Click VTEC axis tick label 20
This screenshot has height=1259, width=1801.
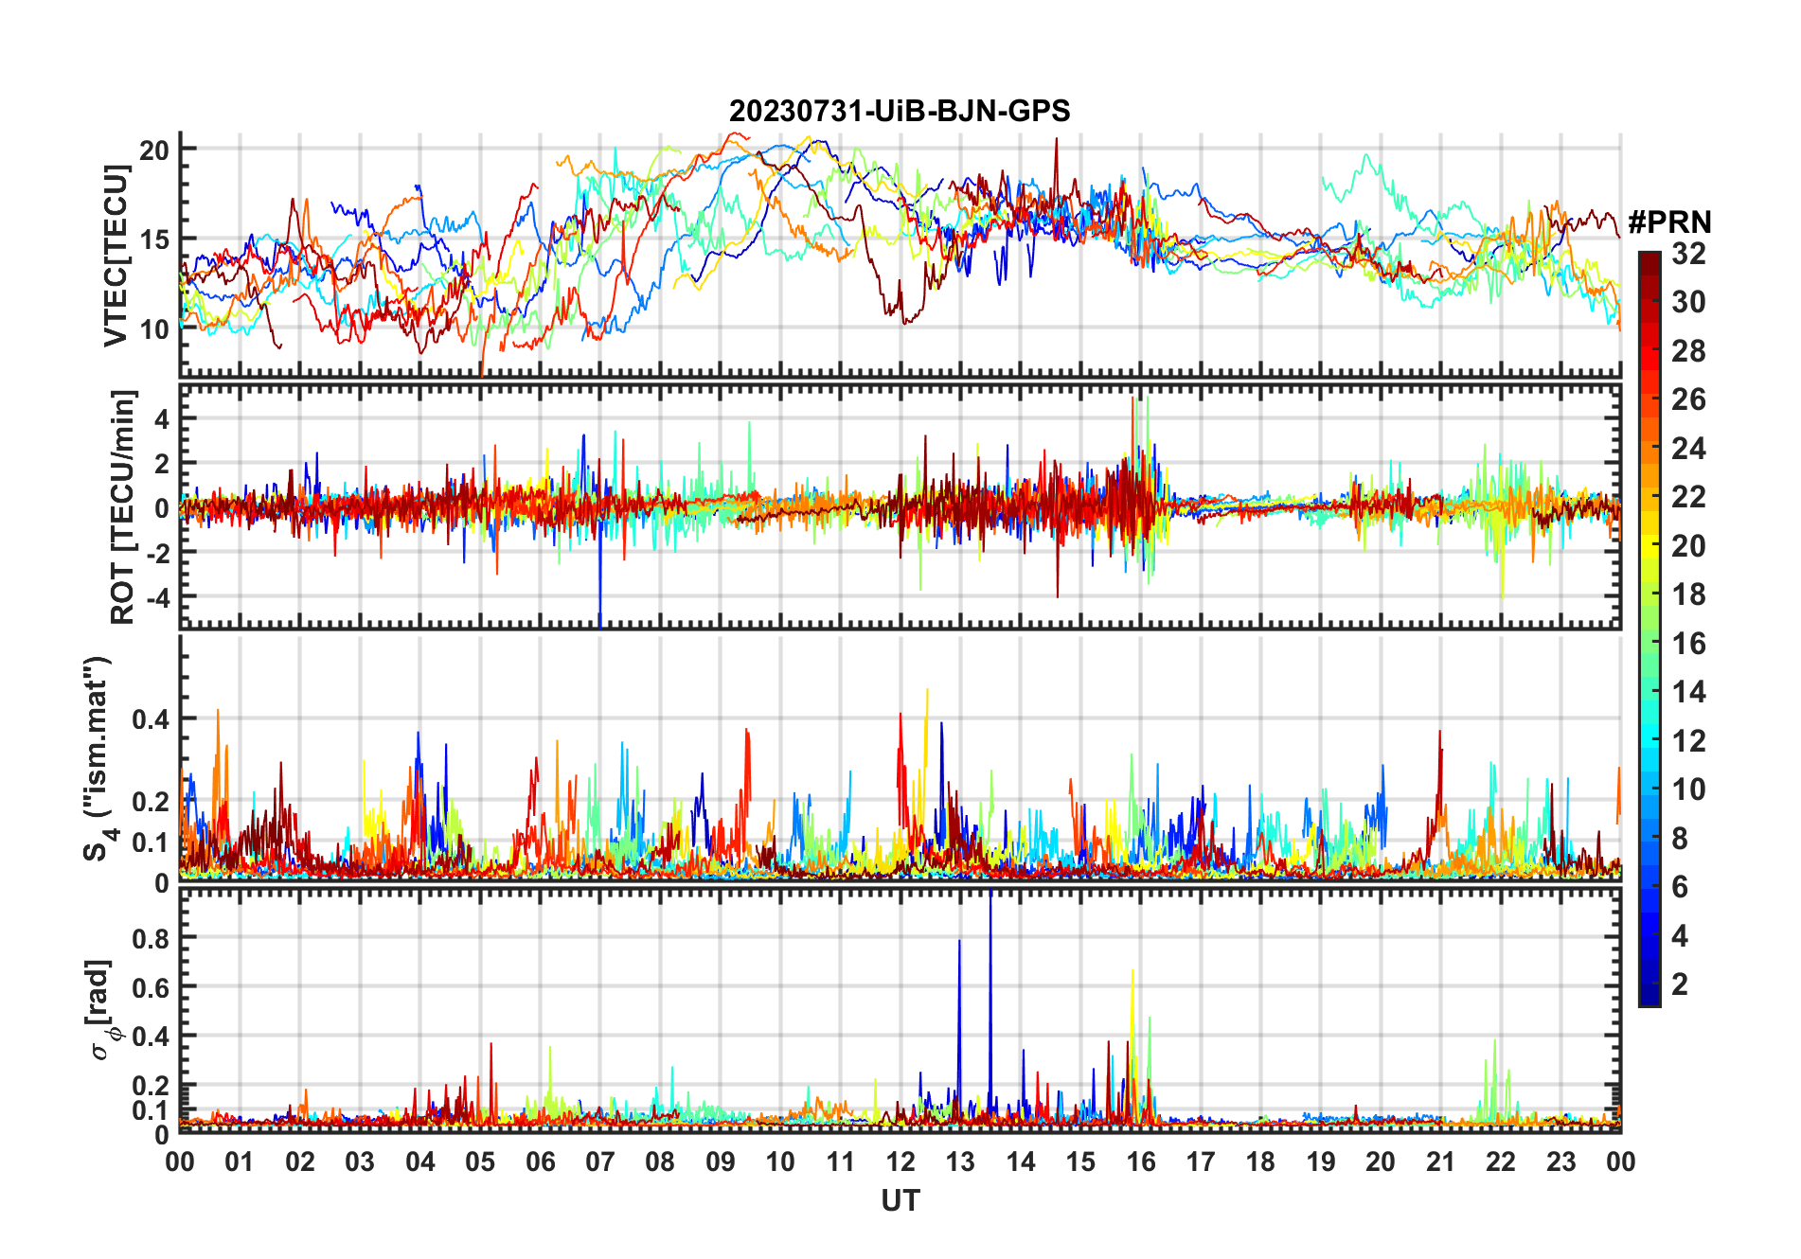(x=154, y=150)
